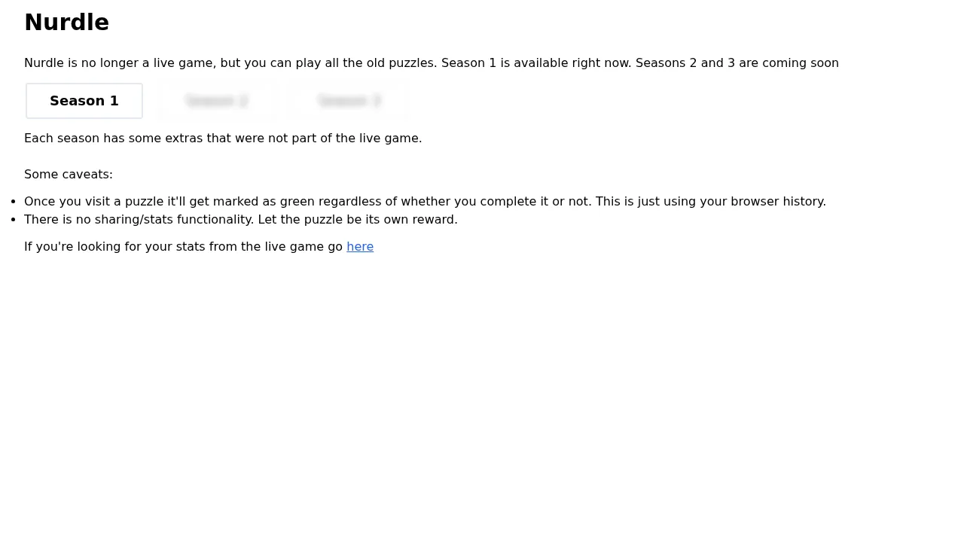Click "Season 1 is available right now" sentence
This screenshot has width=964, height=542.
[x=536, y=63]
